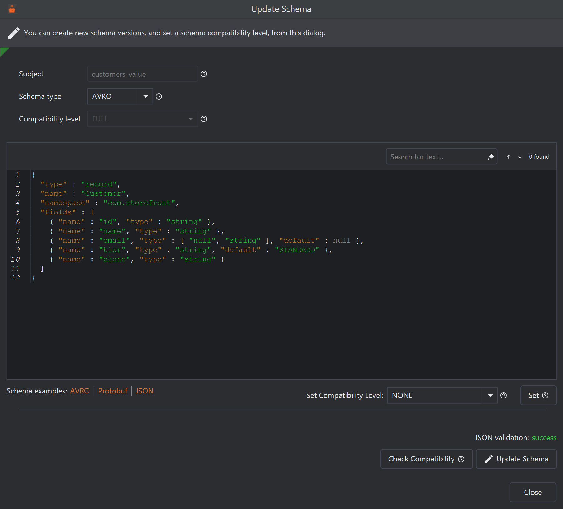The image size is (563, 509).
Task: Click the Subject field customers-value
Action: click(x=142, y=74)
